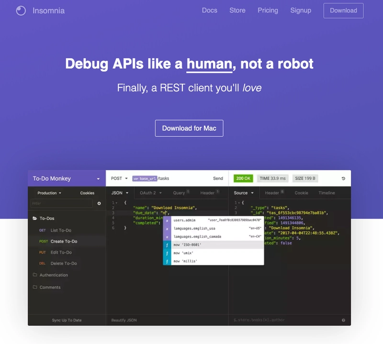383x344 pixels.
Task: Fold the request JSON at line 1
Action: pos(116,203)
